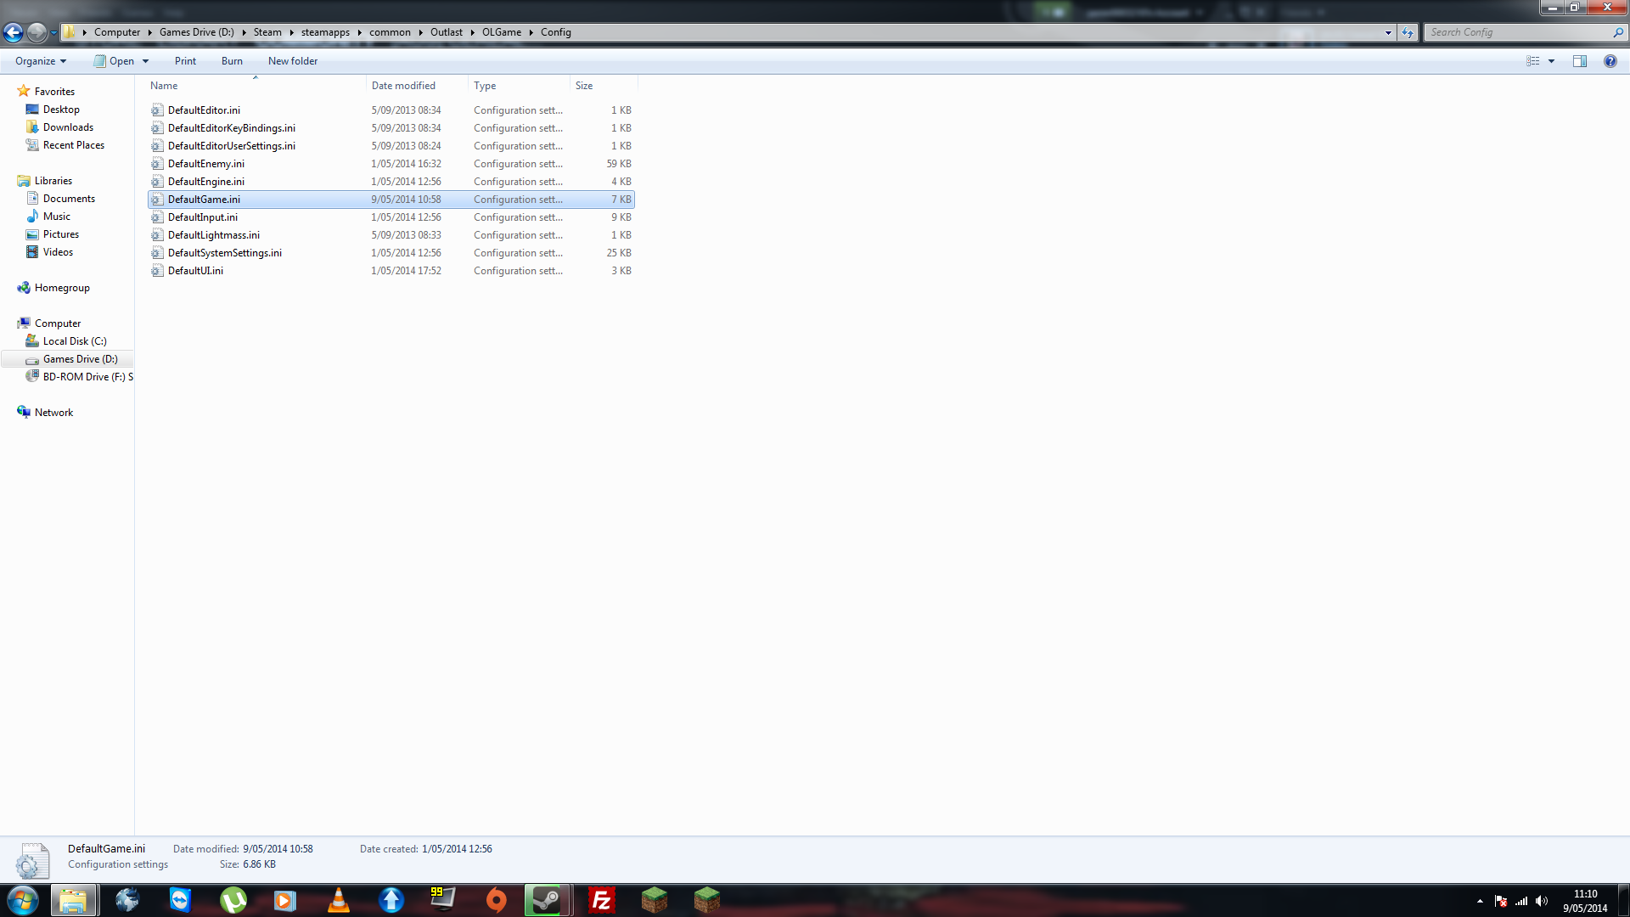Click the Outlast breadcrumb in address bar

coord(446,32)
